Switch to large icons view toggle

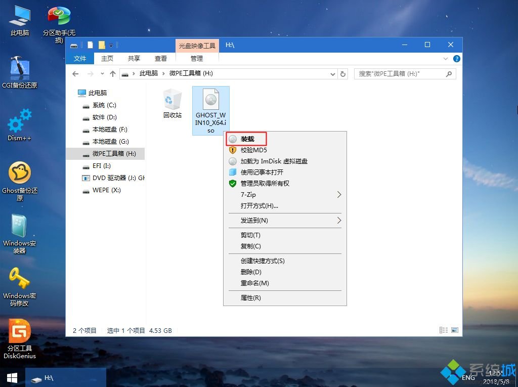coord(454,330)
